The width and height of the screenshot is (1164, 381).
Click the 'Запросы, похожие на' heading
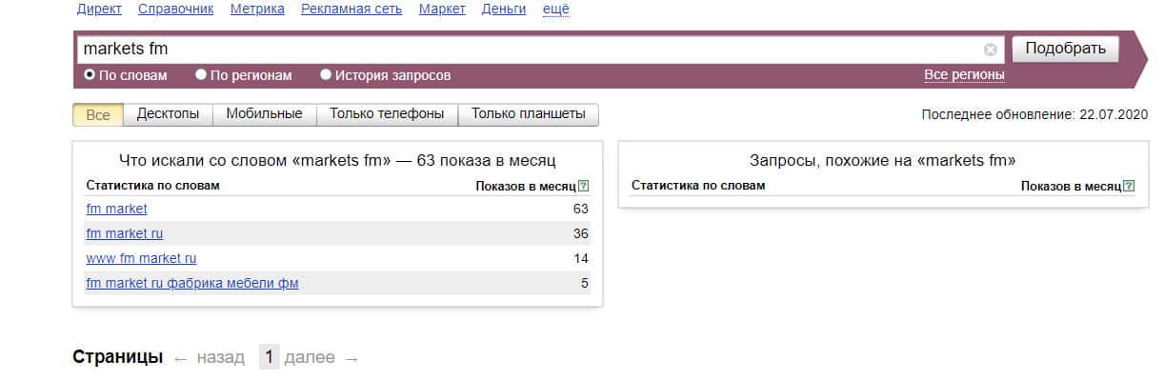(x=883, y=161)
